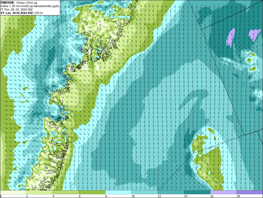The image size is (263, 198).
Task: Click the legend value '6'
Action: click(x=79, y=196)
